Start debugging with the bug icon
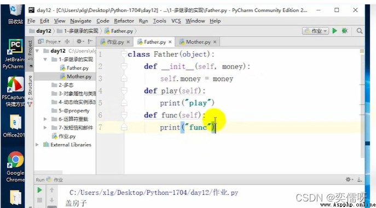This screenshot has width=376, height=208. (x=345, y=31)
